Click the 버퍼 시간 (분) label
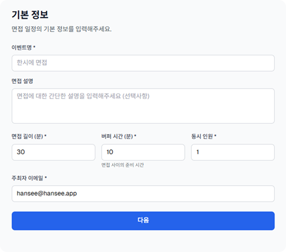 tap(116, 136)
